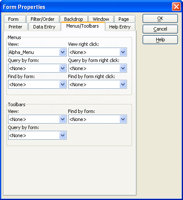Open the Window tab
Screen dimensions: 183x200
101,19
